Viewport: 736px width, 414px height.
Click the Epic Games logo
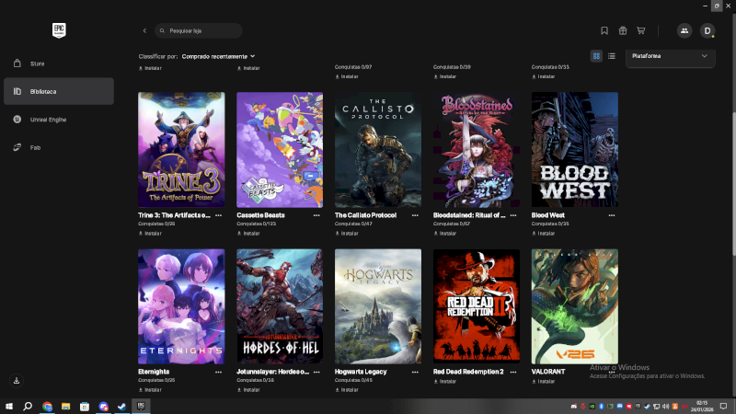click(x=59, y=30)
